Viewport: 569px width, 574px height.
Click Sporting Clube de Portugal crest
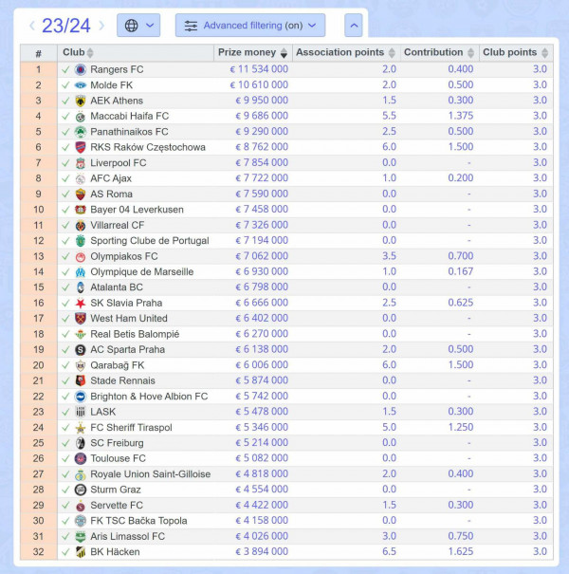[x=81, y=241]
